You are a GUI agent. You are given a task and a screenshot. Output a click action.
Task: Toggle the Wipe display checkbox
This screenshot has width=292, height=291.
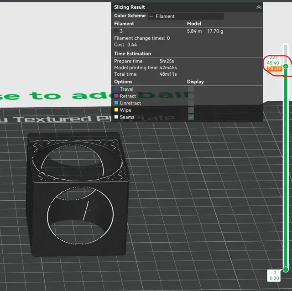(x=191, y=110)
